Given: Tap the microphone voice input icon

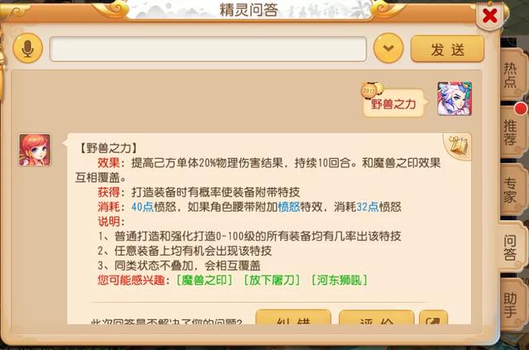Looking at the screenshot, I should [27, 48].
